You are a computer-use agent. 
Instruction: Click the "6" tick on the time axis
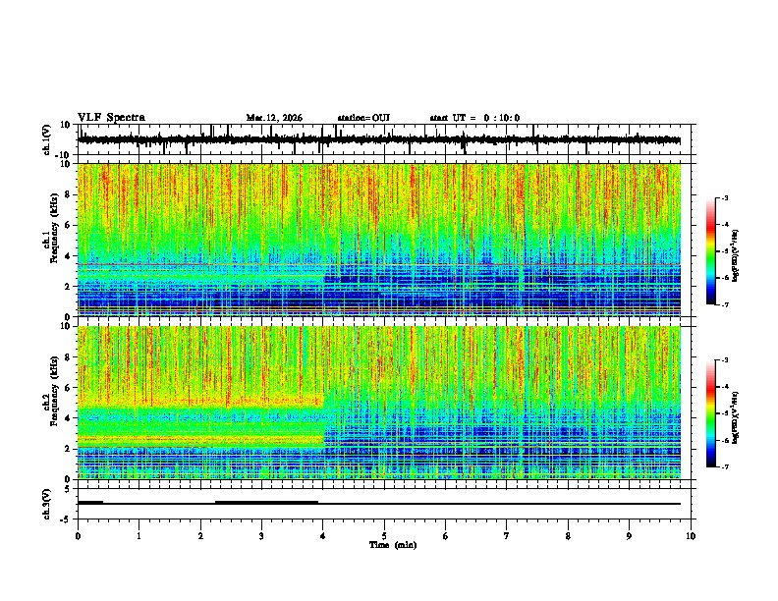pos(446,536)
